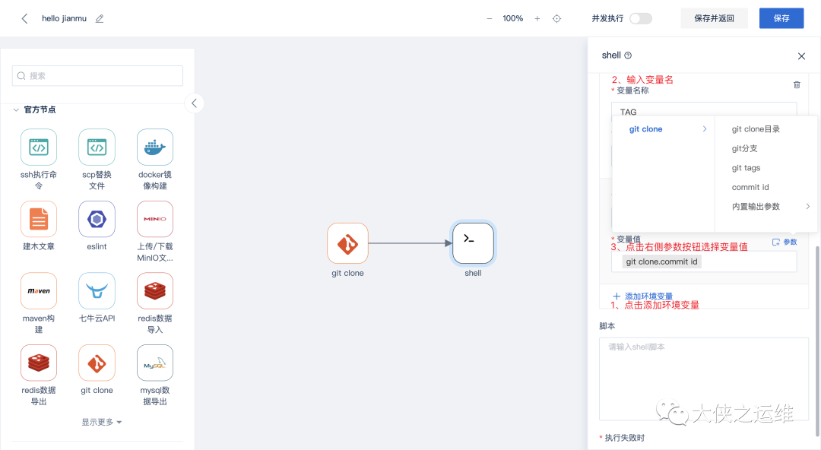Viewport: 821px width, 450px height.
Task: Collapse the left node panel
Action: click(195, 103)
